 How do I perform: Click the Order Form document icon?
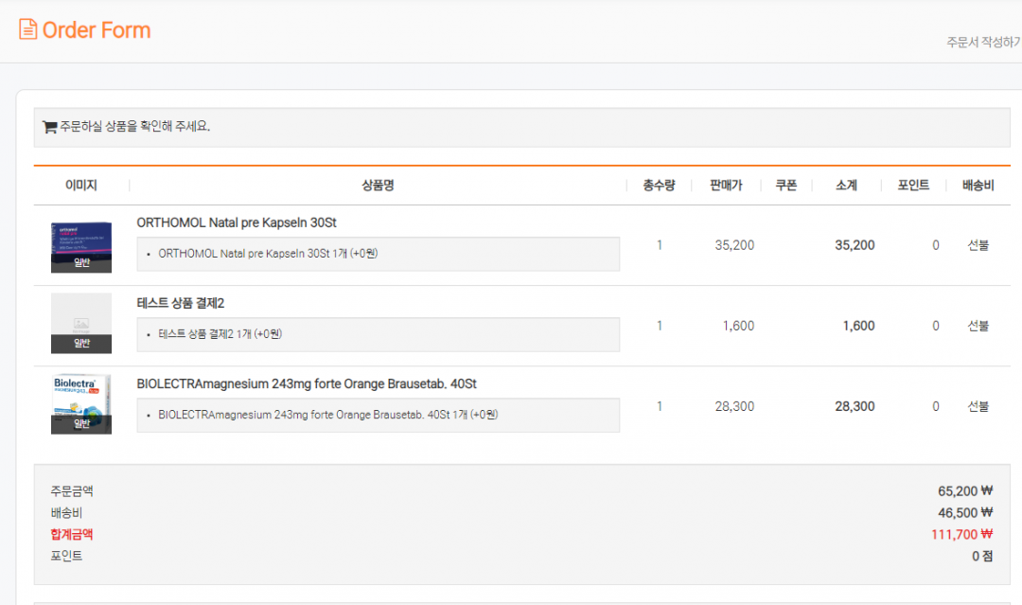pyautogui.click(x=27, y=29)
